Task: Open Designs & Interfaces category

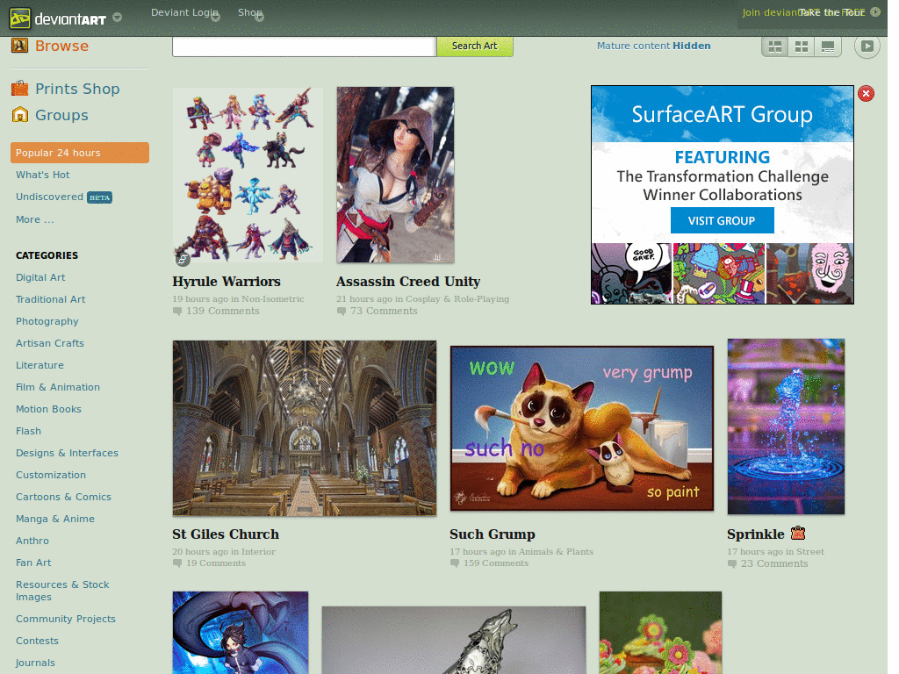Action: (x=67, y=453)
